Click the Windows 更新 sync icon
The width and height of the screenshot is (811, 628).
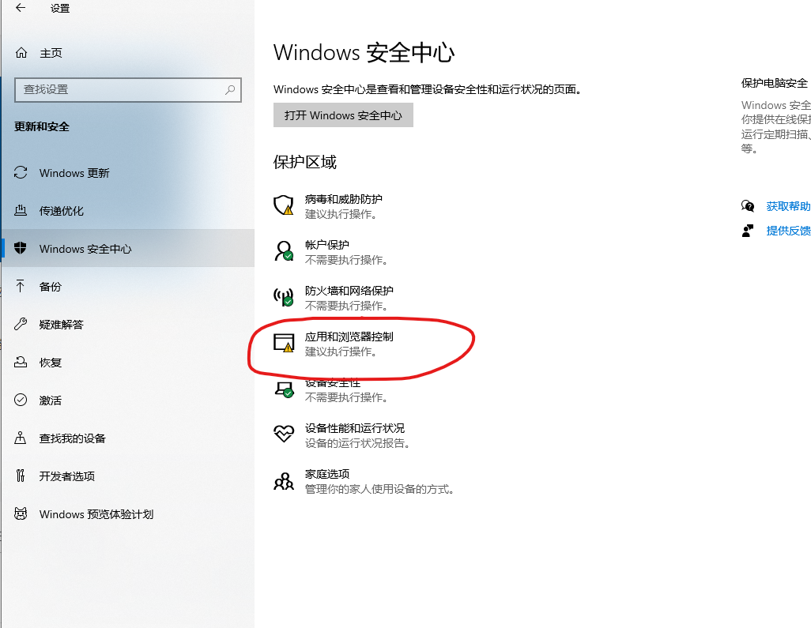(21, 173)
